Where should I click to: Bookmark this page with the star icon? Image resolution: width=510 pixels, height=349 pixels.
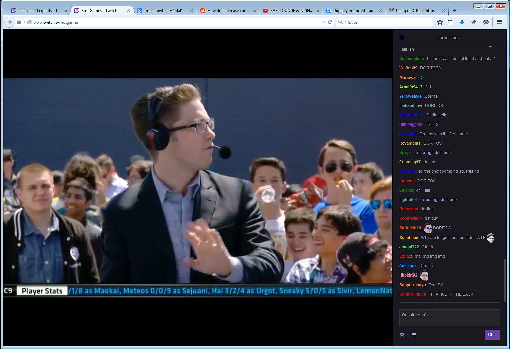[440, 22]
